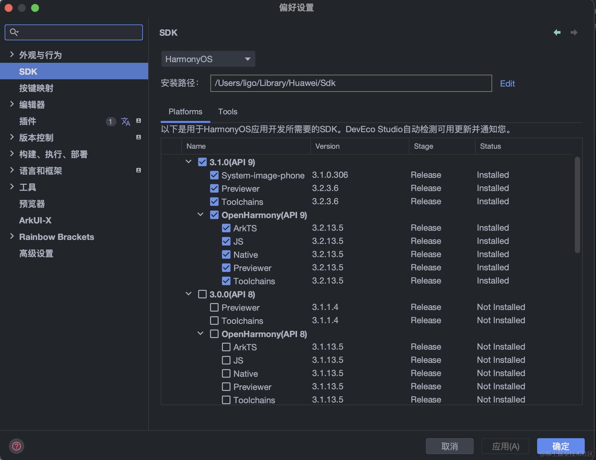596x460 pixels.
Task: Click the 3.1.1.4 version of Previewer
Action: [325, 307]
